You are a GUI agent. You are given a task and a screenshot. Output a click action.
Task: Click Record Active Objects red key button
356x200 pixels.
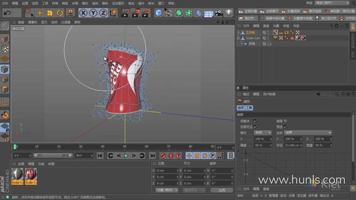click(x=163, y=156)
